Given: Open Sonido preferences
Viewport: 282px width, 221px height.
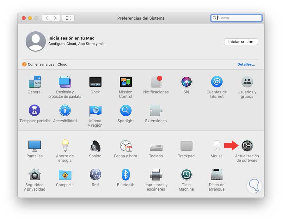Looking at the screenshot, I should pyautogui.click(x=95, y=146).
